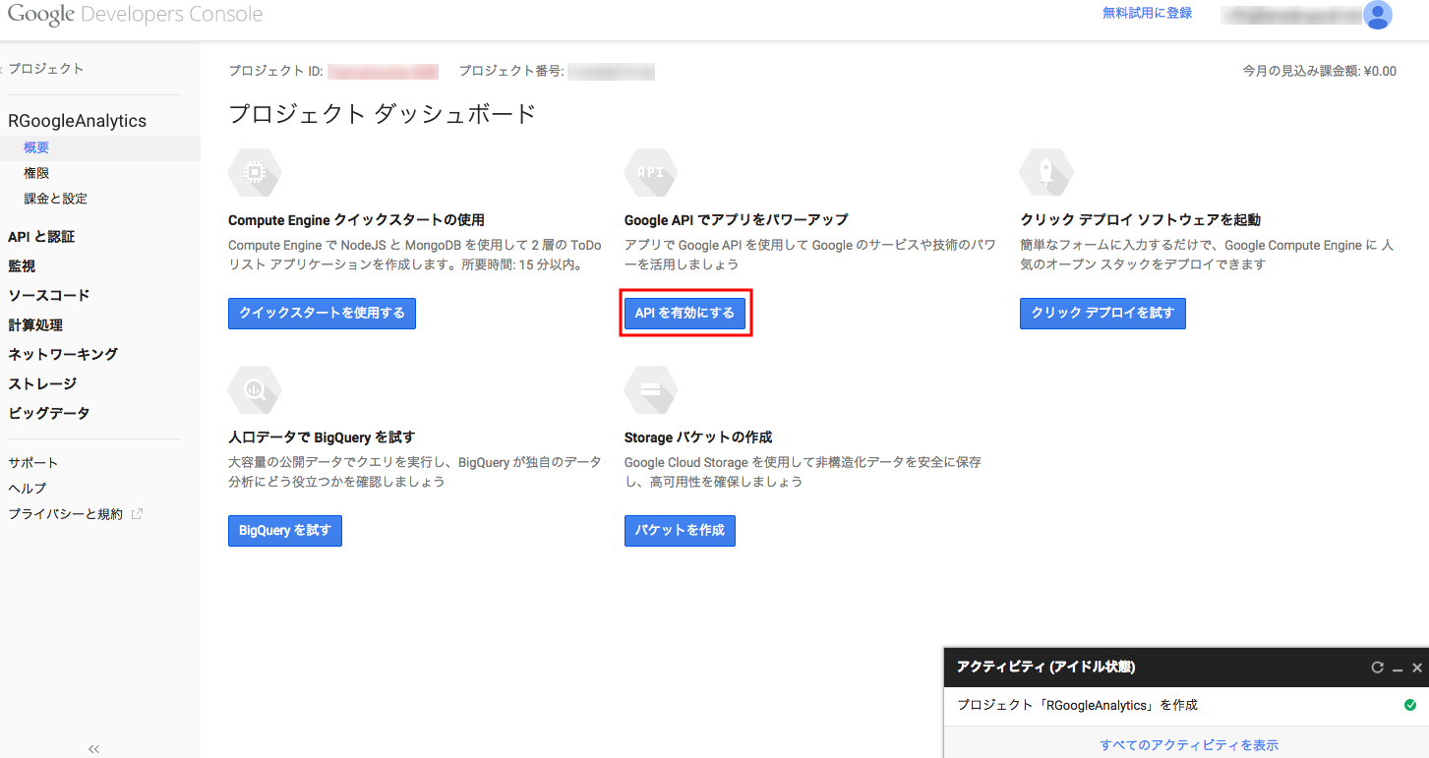1429x758 pixels.
Task: Click the BigQuery magnifier hexagon icon
Action: pyautogui.click(x=255, y=389)
